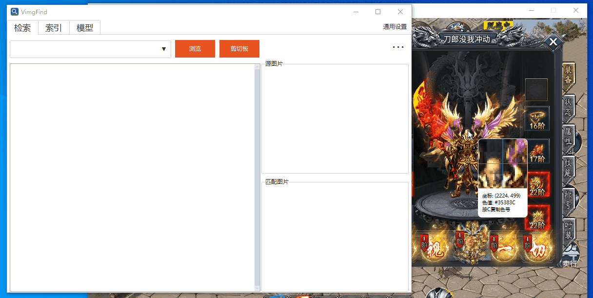Click the results list scroll-up arrow
This screenshot has width=593, height=298.
tap(257, 66)
